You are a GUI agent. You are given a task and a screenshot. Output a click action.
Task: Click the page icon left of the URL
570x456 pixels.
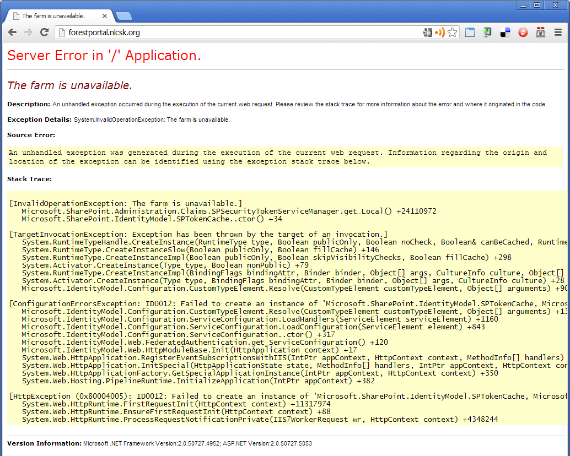(62, 32)
